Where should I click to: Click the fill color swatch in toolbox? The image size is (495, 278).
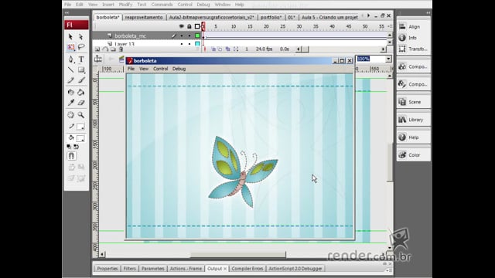[x=80, y=138]
